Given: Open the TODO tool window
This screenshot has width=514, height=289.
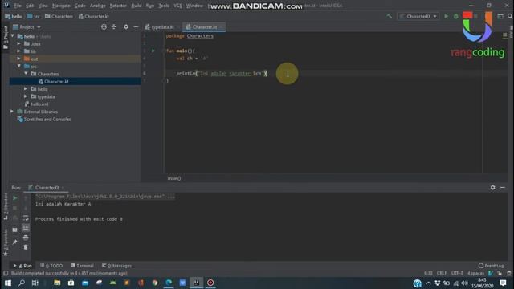Looking at the screenshot, I should pos(51,266).
